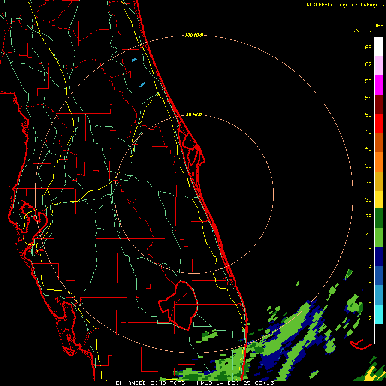
Task: Click the magenta 58 kft legend swatch
Action: click(x=379, y=85)
